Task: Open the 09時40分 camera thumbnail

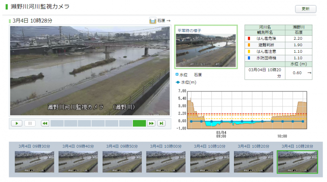Action: click(78, 162)
